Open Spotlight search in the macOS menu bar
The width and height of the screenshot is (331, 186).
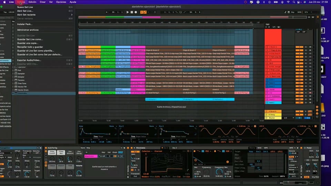(x=294, y=2)
